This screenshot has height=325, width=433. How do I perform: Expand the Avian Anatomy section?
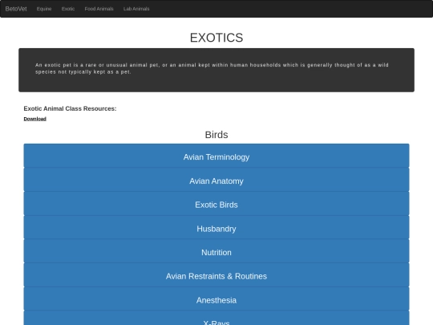pyautogui.click(x=216, y=180)
